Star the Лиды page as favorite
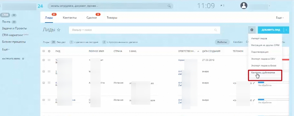Screen dimensions: 294x116 [x=59, y=30]
